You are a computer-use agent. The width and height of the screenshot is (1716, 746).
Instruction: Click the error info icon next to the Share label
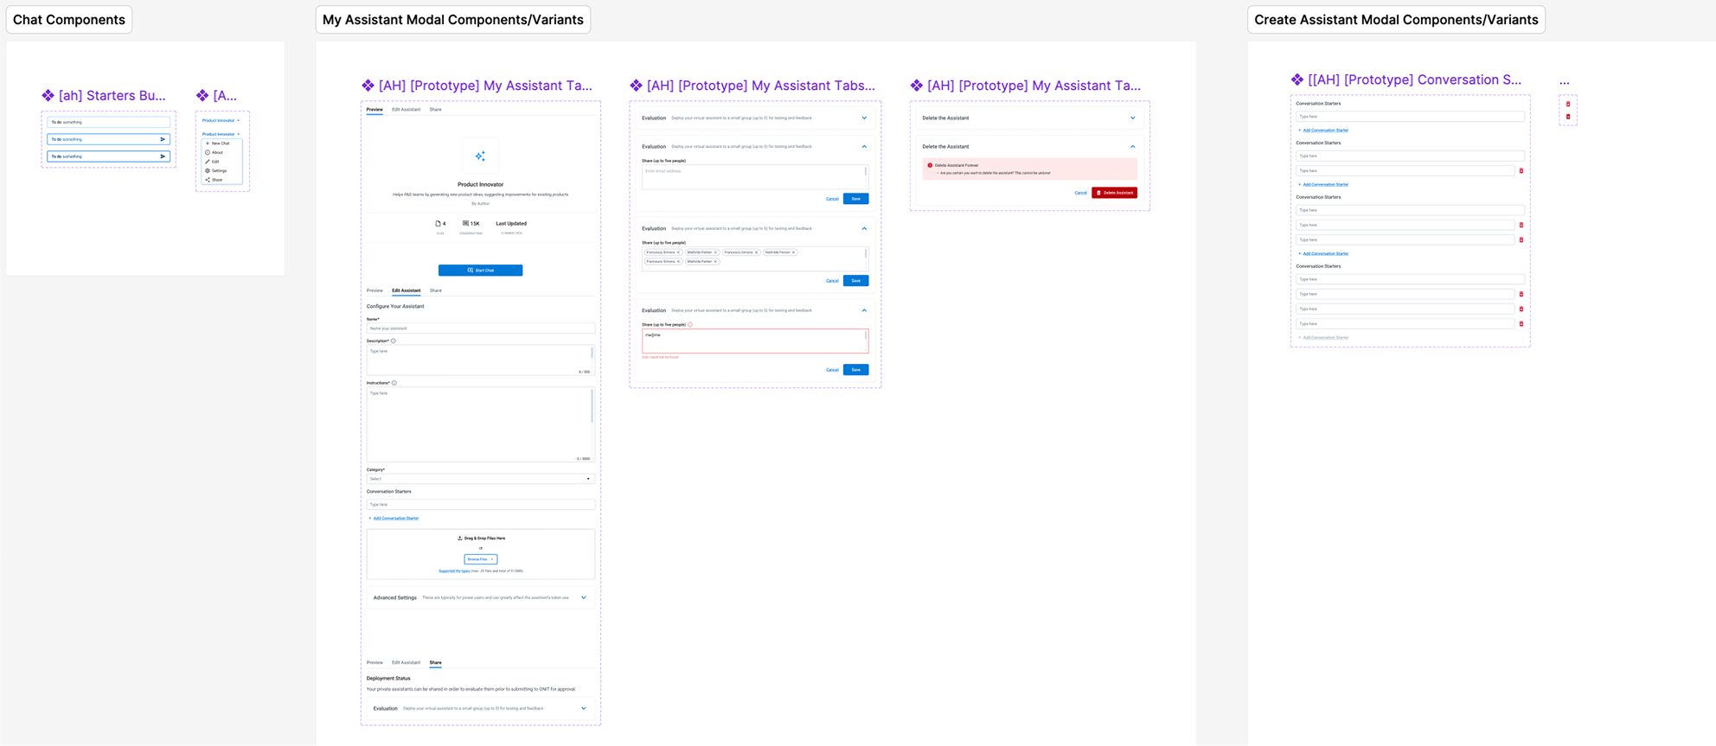pyautogui.click(x=690, y=325)
